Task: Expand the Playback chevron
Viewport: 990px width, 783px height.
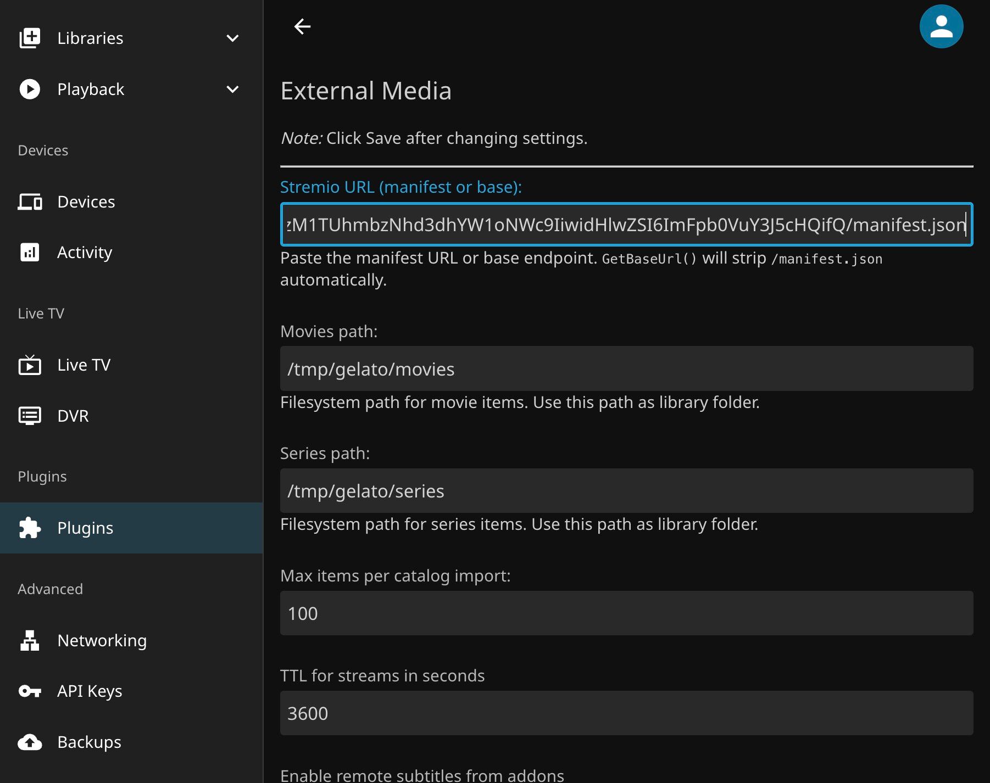Action: click(x=232, y=89)
